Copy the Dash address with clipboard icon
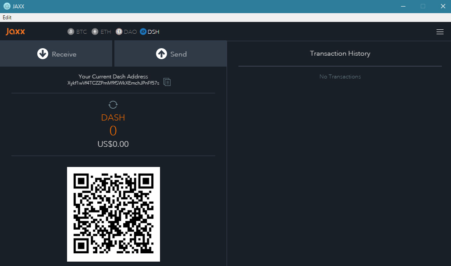The height and width of the screenshot is (266, 451). (167, 82)
